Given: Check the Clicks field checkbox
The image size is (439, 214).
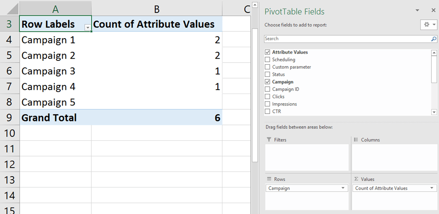Looking at the screenshot, I should (268, 96).
